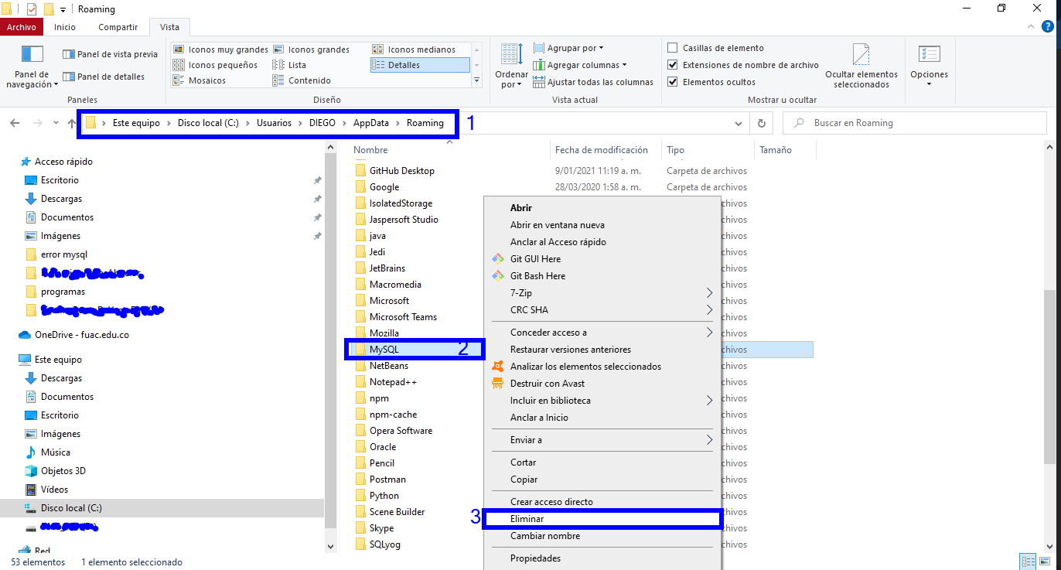Image resolution: width=1061 pixels, height=570 pixels.
Task: Enable the Casillas de elemento checkbox
Action: (x=673, y=48)
